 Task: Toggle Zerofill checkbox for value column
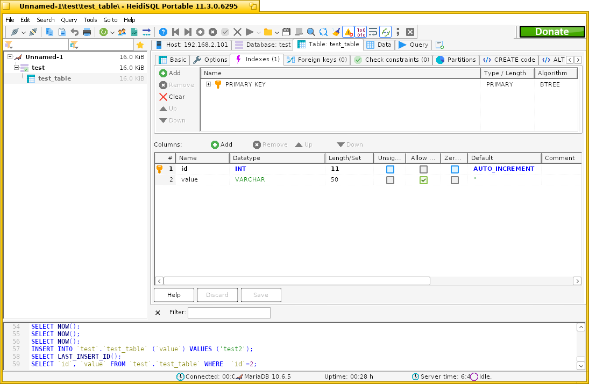point(455,180)
